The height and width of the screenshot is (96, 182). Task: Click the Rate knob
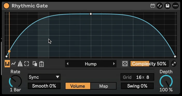[x=15, y=81]
